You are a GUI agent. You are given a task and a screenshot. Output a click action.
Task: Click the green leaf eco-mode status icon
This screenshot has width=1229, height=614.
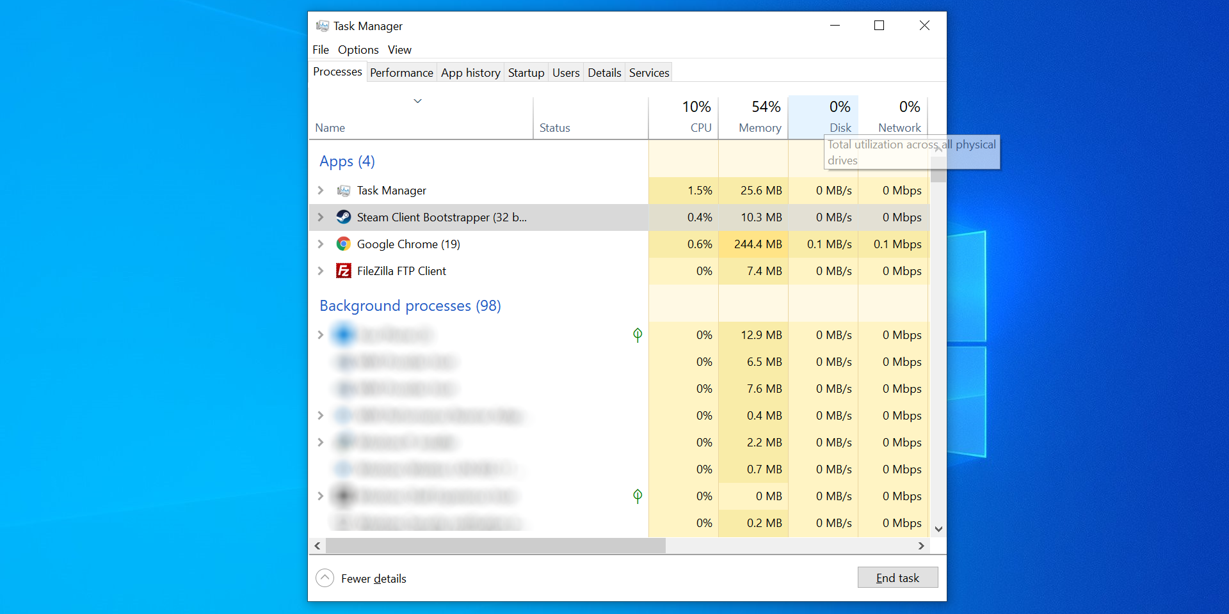coord(638,335)
